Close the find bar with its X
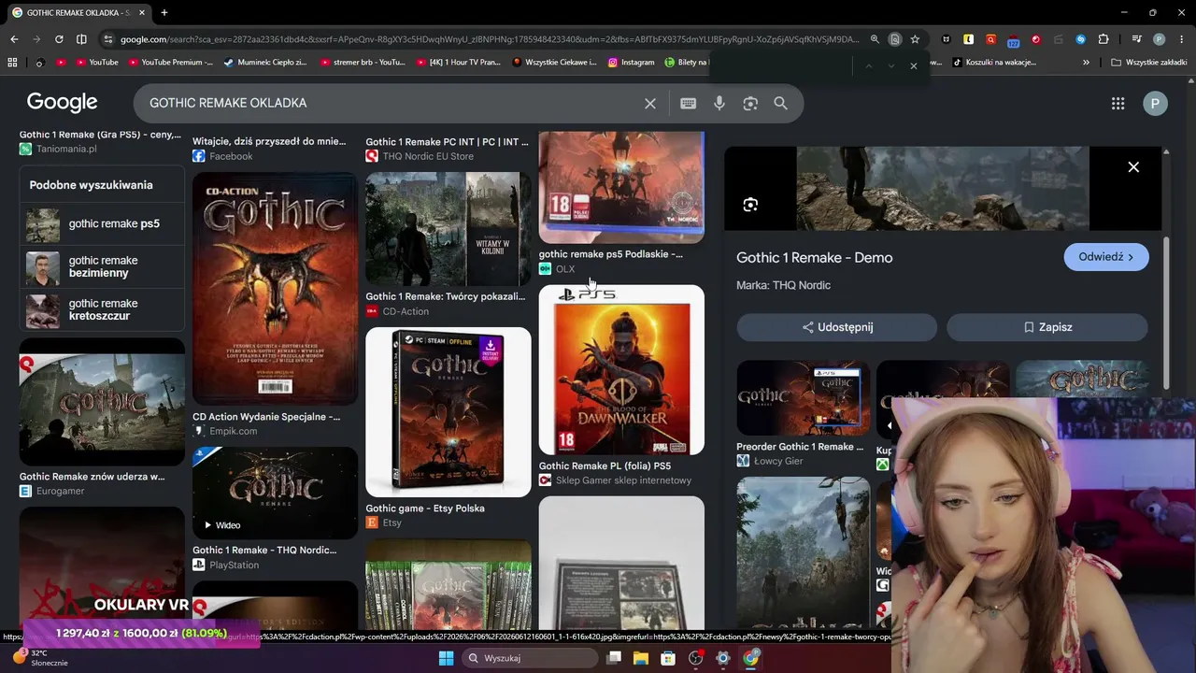The image size is (1196, 673). pyautogui.click(x=913, y=65)
